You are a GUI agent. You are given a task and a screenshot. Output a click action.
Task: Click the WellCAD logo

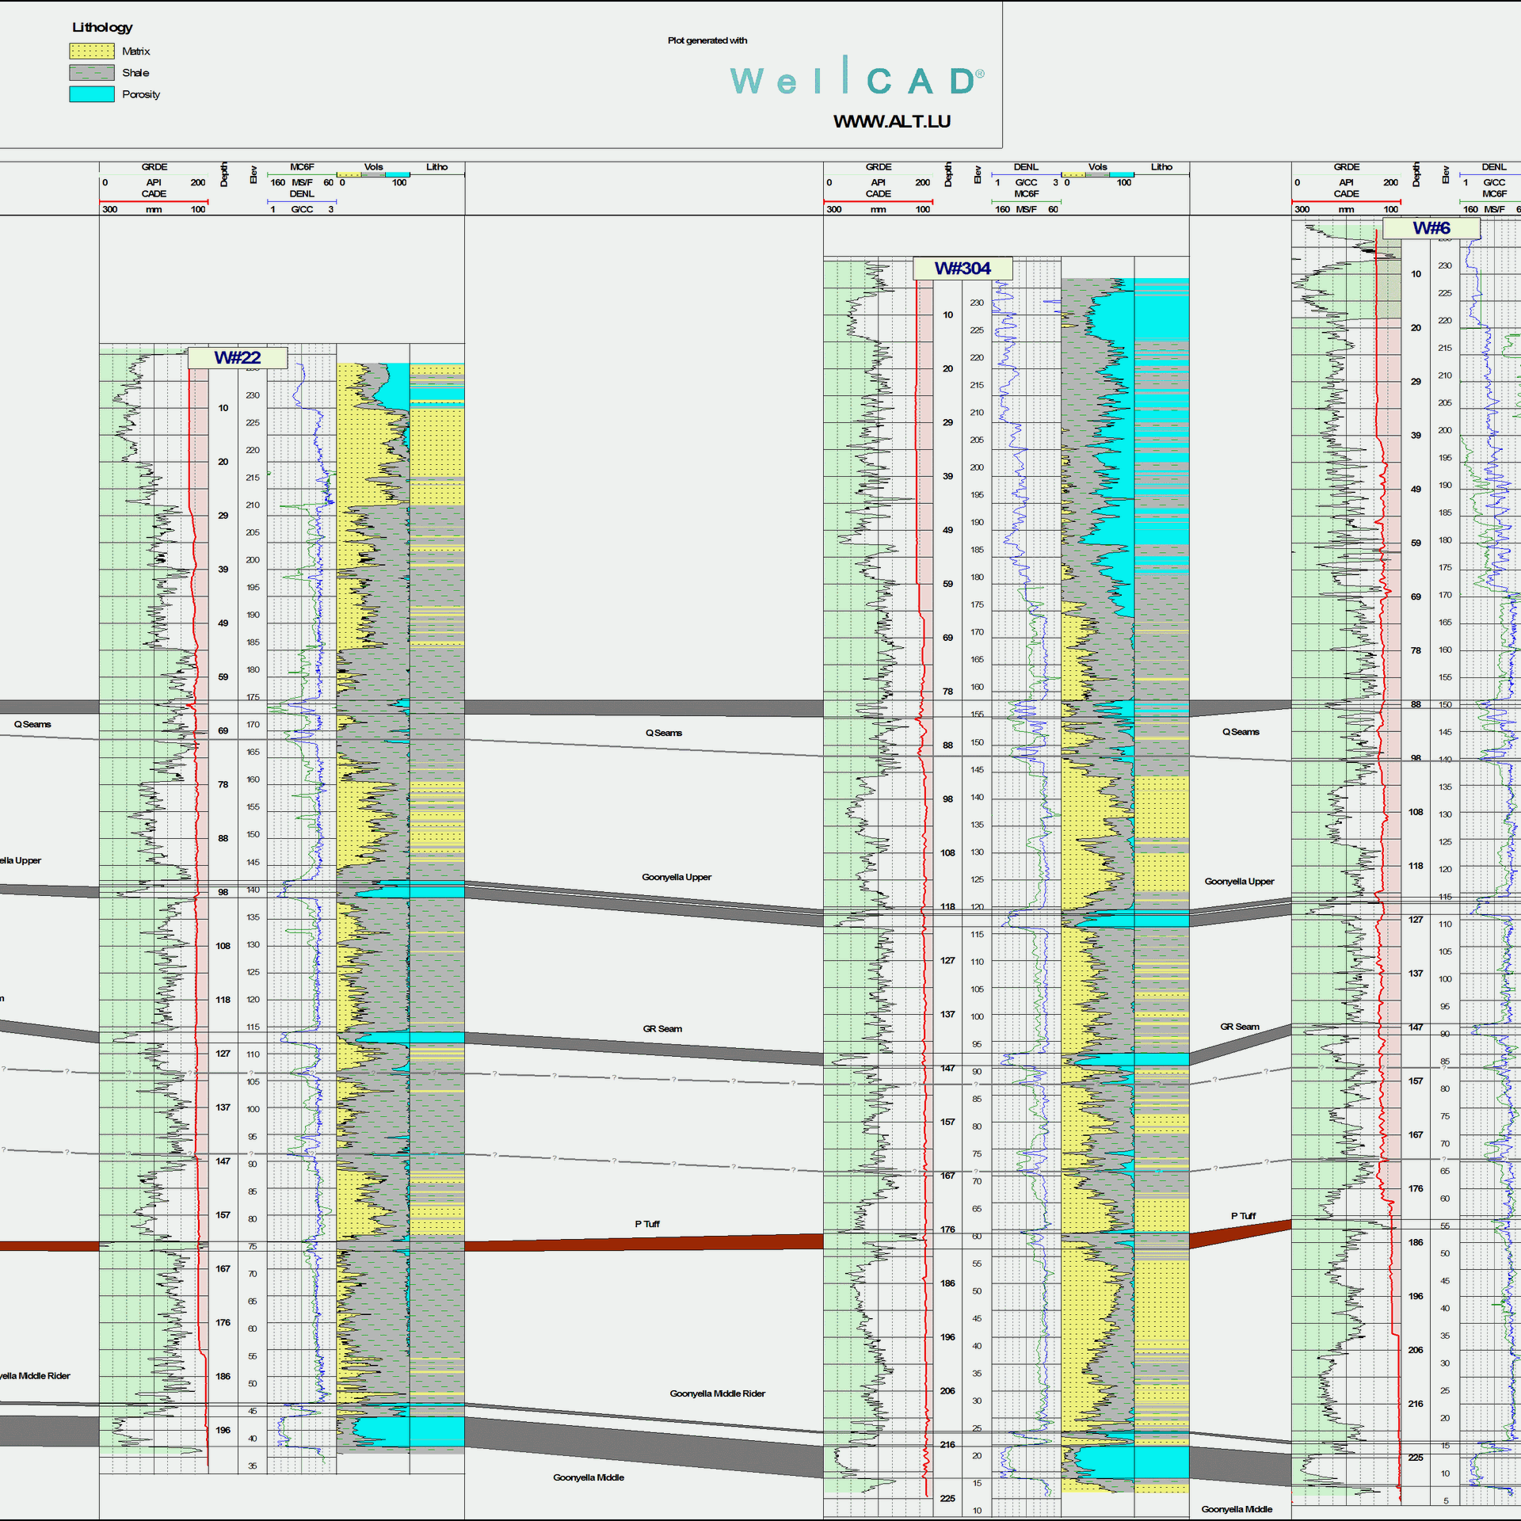[x=856, y=79]
